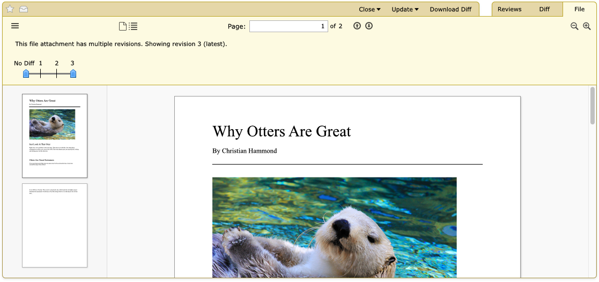Go to next page with down arrow

click(368, 26)
